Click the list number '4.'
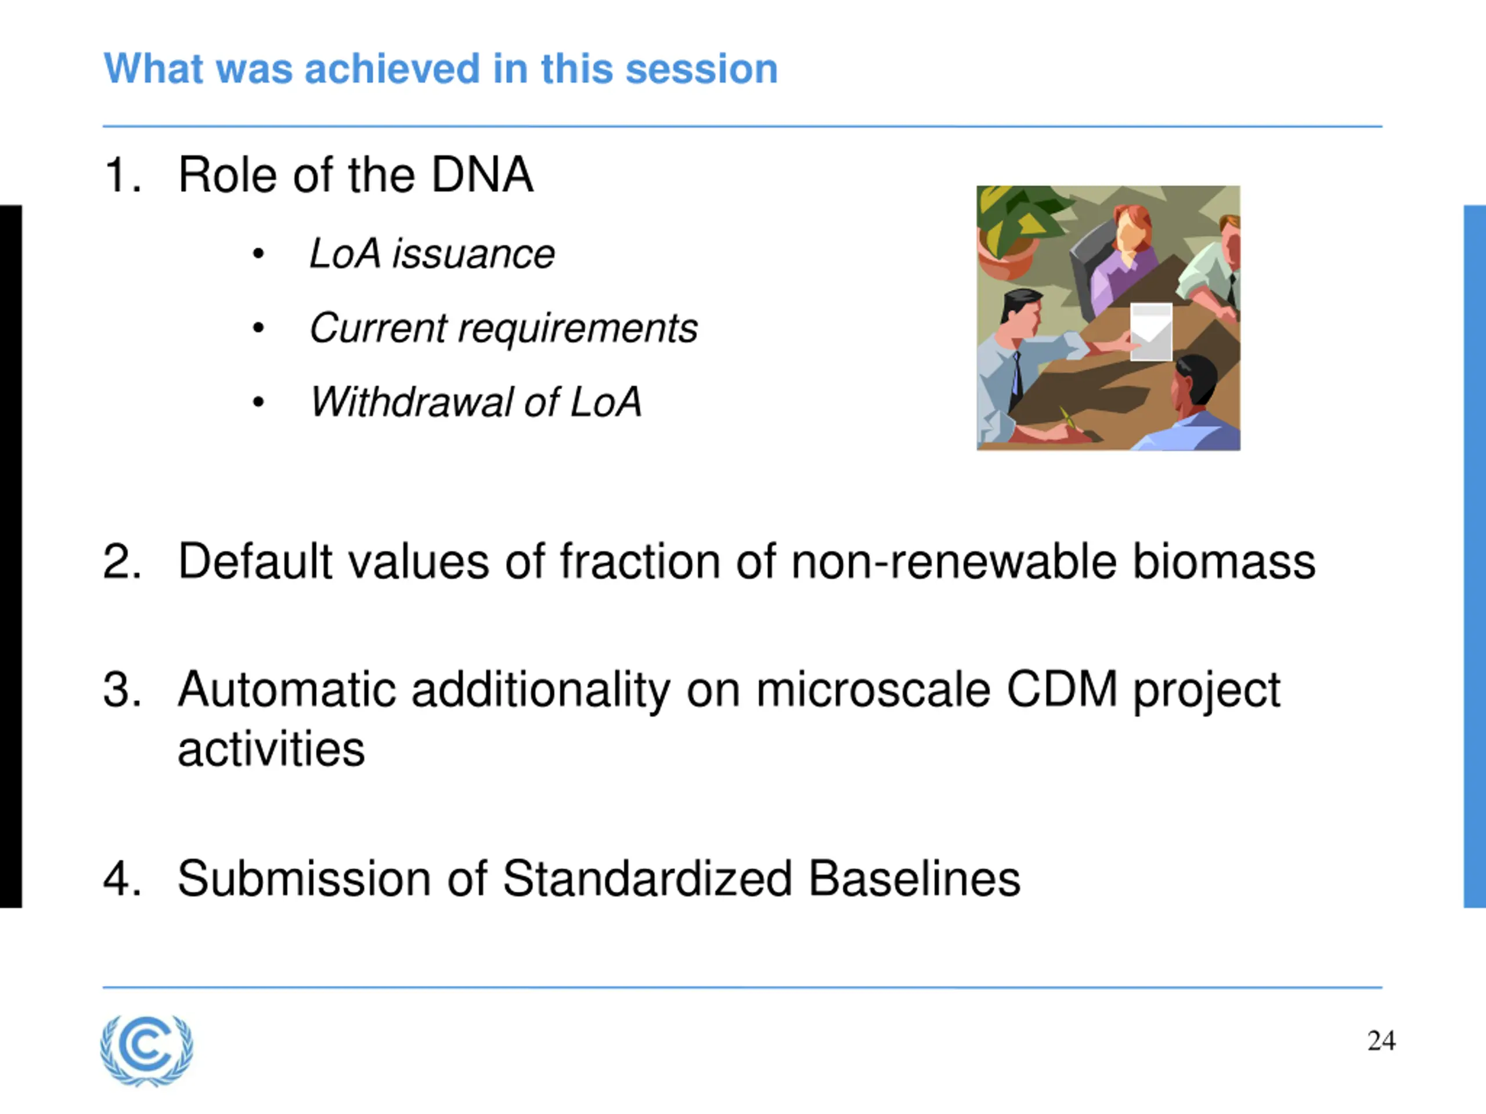1486x1114 pixels. [122, 878]
